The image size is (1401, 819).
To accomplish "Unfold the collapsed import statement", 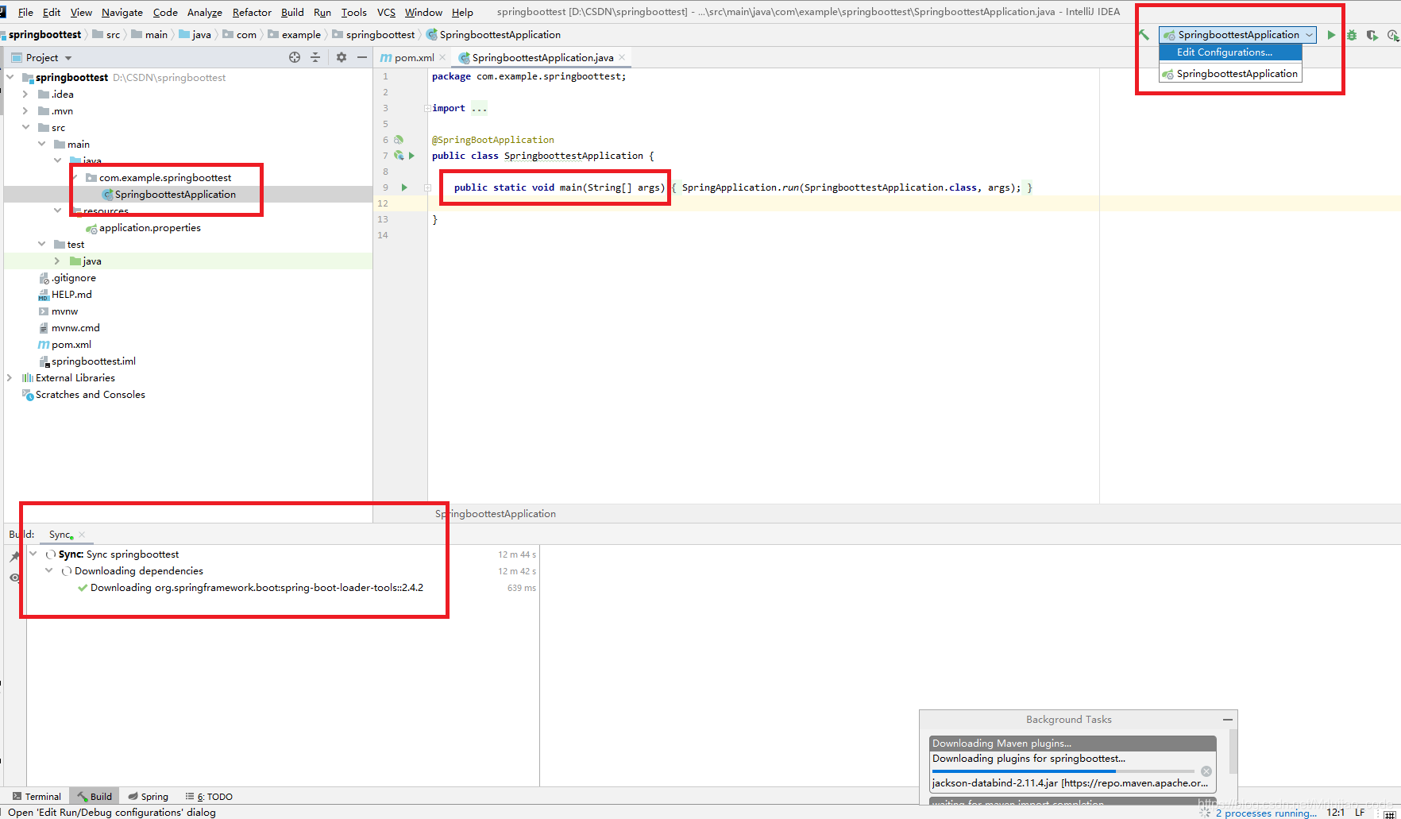I will tap(427, 108).
